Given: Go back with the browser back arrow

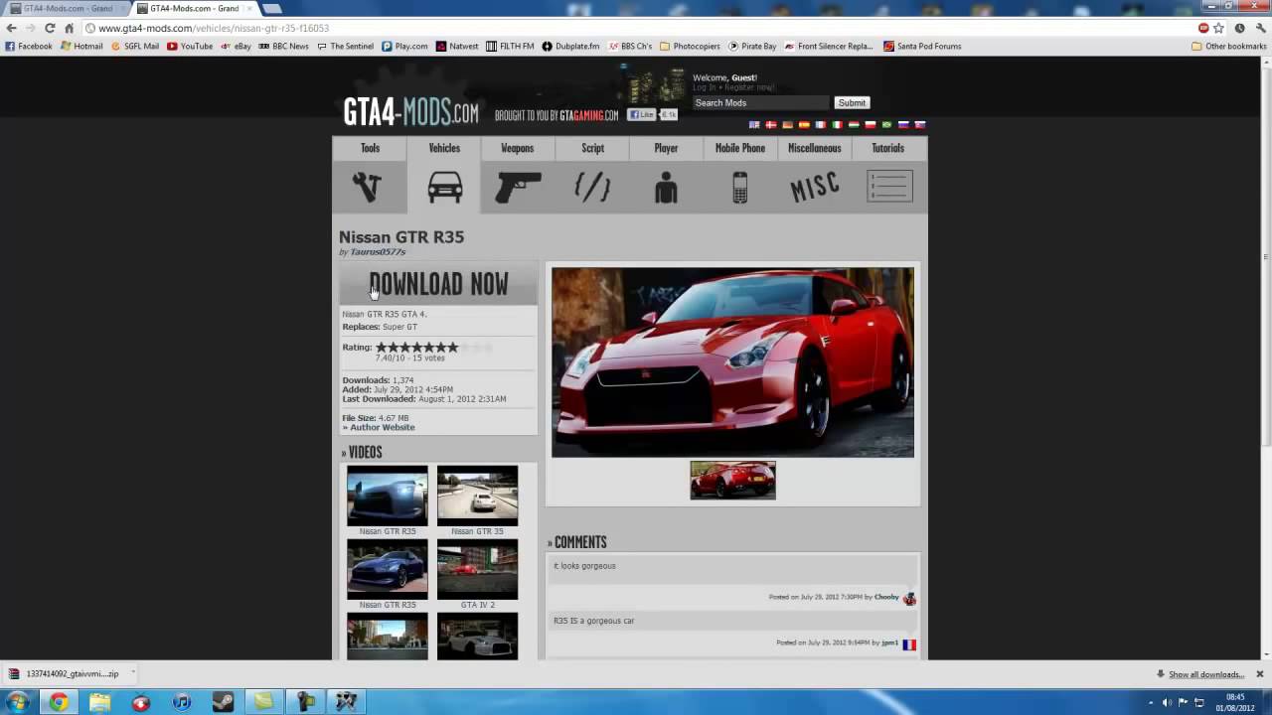Looking at the screenshot, I should [12, 28].
